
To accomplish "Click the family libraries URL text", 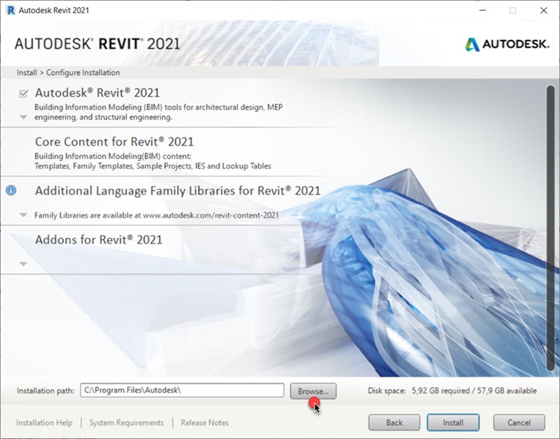I will [x=211, y=216].
